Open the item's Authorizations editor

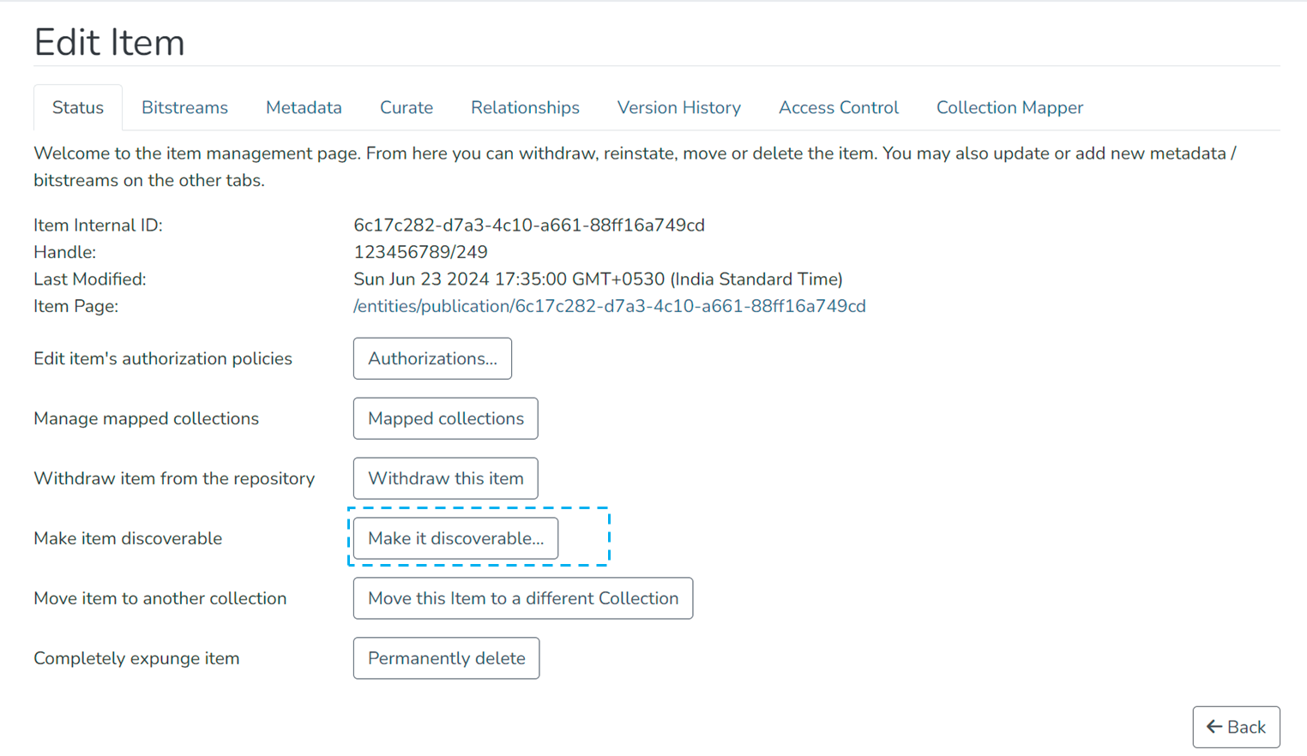(x=432, y=358)
